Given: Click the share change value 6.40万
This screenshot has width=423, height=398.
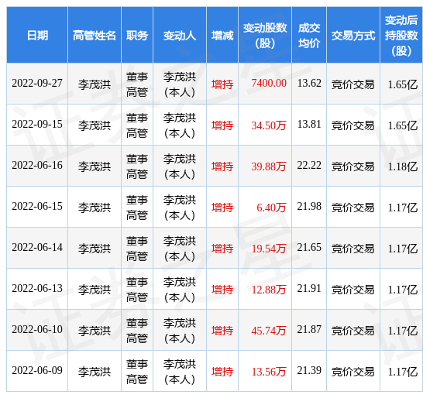Looking at the screenshot, I should pyautogui.click(x=271, y=208).
